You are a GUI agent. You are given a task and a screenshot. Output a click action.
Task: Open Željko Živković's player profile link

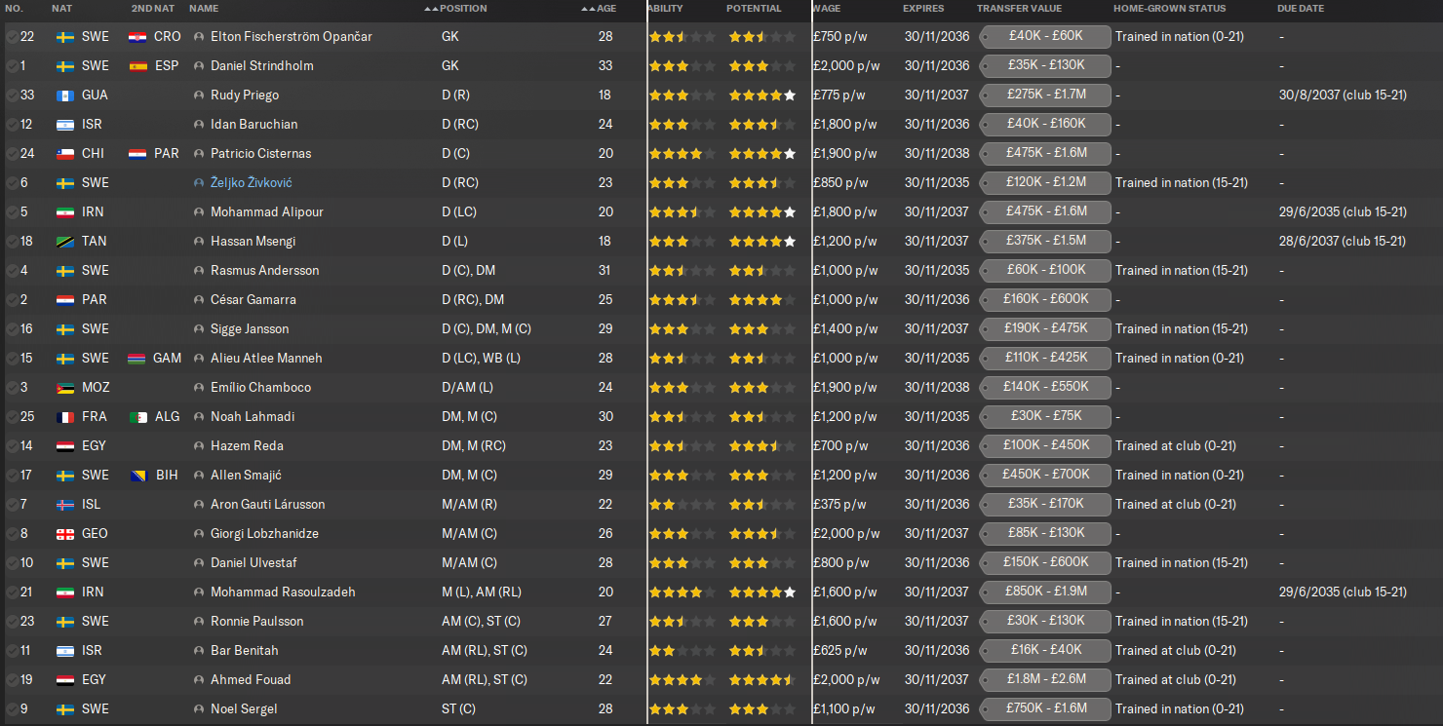251,183
